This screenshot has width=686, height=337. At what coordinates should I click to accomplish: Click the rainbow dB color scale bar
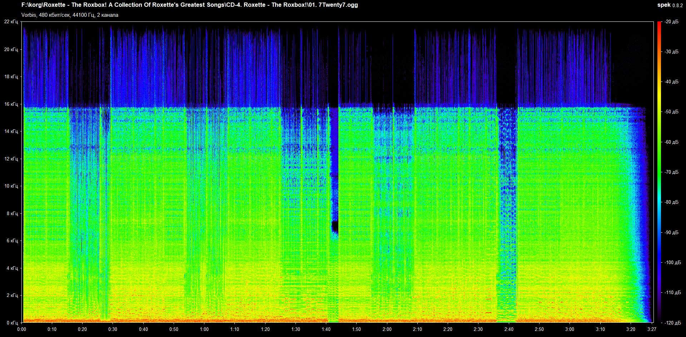[x=659, y=172]
